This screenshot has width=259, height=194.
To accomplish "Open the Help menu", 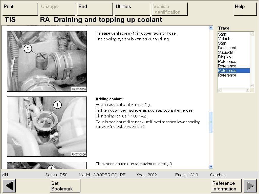I will pyautogui.click(x=245, y=9).
